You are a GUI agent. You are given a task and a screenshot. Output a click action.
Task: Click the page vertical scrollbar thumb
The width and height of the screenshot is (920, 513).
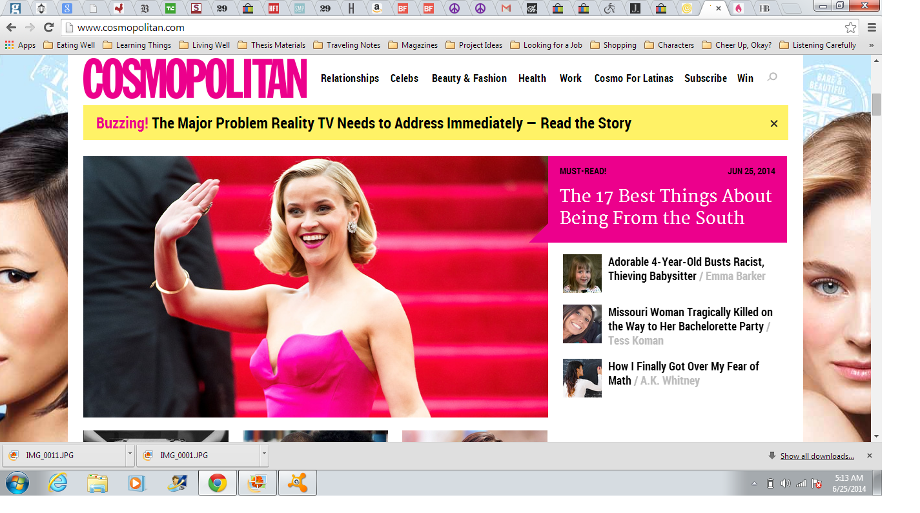pyautogui.click(x=876, y=105)
